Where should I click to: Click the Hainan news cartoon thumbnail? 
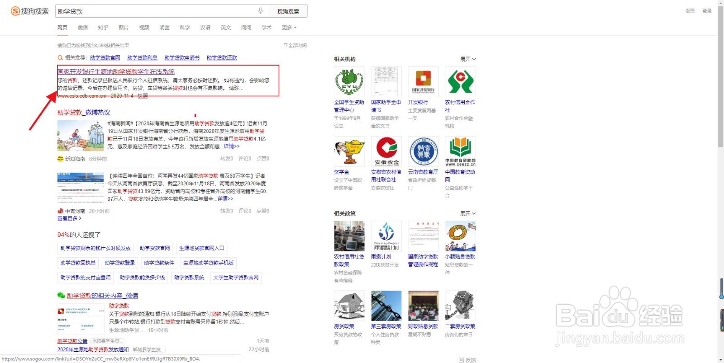[x=81, y=136]
